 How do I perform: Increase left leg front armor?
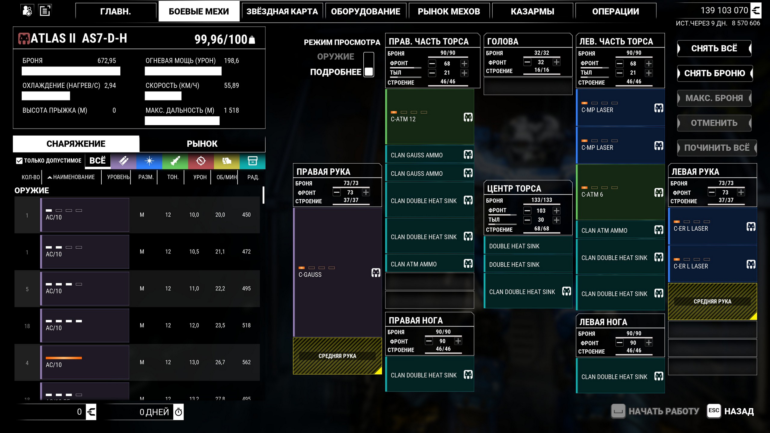[649, 343]
